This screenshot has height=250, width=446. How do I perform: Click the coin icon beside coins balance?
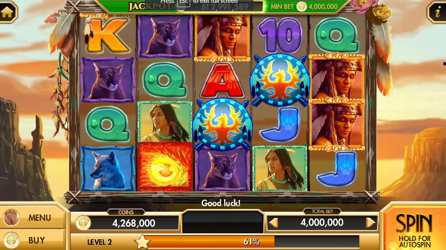[x=83, y=223]
